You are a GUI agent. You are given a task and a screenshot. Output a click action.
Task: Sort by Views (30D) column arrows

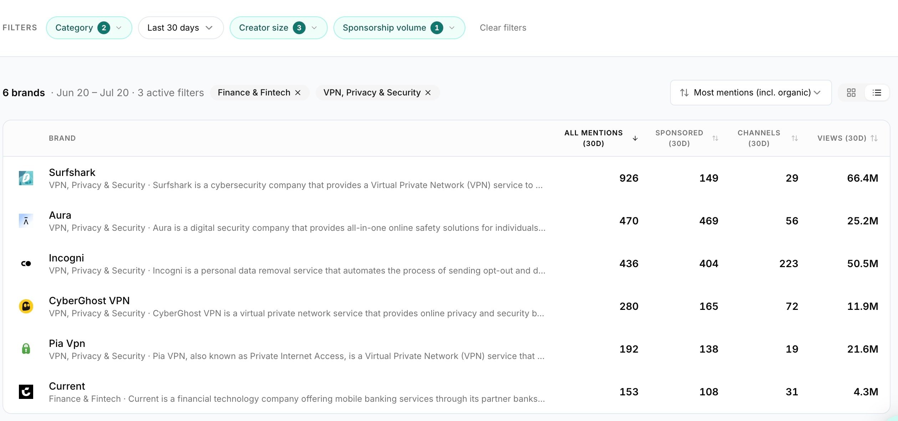(x=874, y=138)
